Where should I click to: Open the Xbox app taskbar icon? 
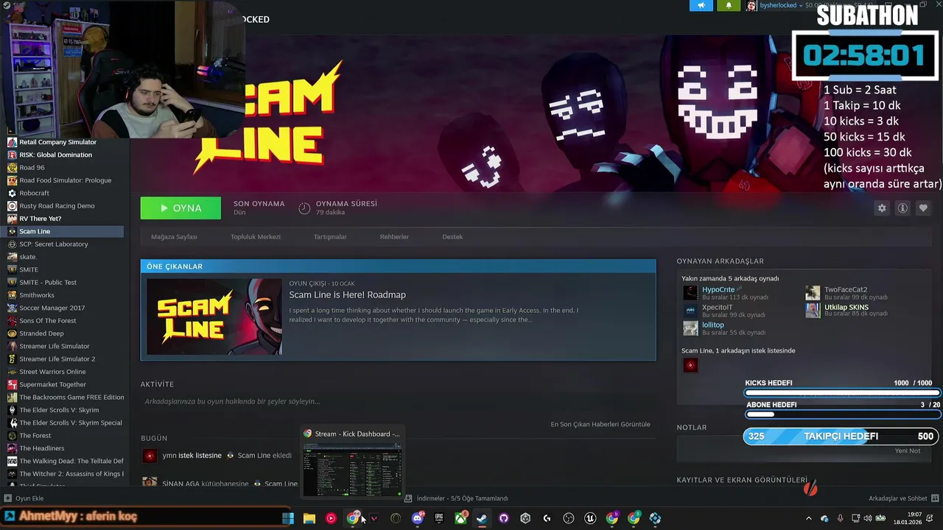460,518
